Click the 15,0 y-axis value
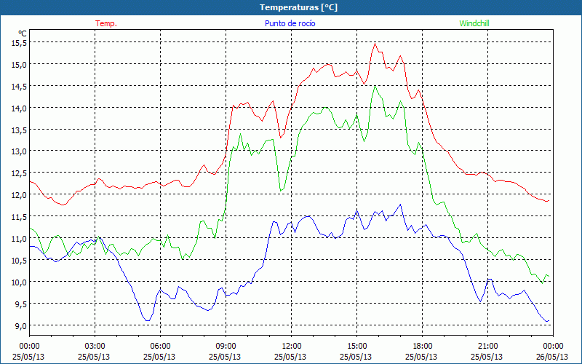The width and height of the screenshot is (582, 364). tap(20, 65)
